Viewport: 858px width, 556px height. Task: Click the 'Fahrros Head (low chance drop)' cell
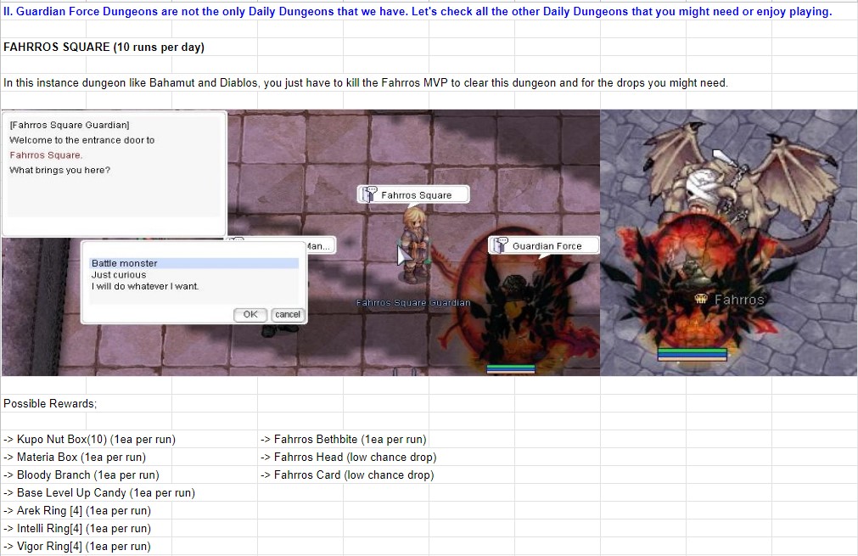coord(349,457)
